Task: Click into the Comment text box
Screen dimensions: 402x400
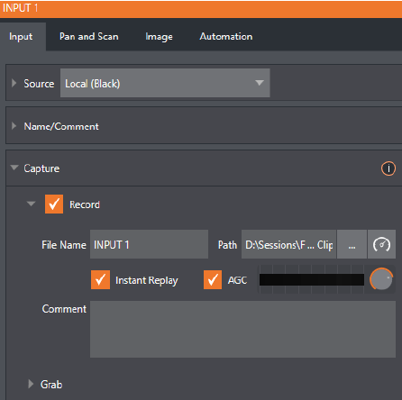Action: (242, 329)
